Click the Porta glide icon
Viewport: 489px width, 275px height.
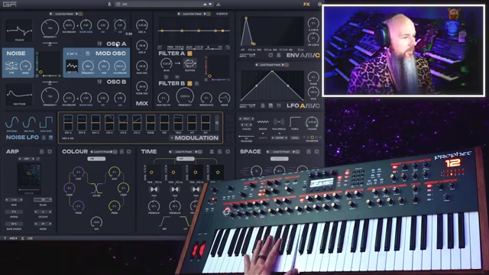(x=295, y=122)
